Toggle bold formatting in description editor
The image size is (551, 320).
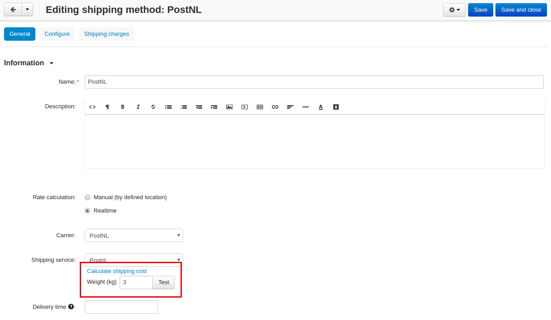(123, 107)
